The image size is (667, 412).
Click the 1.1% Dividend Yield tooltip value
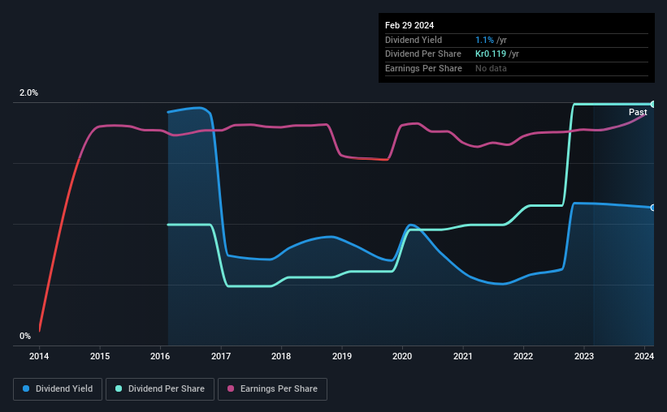(x=484, y=40)
